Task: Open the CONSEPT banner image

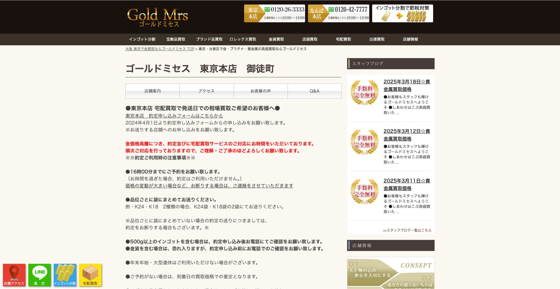Action: point(391,273)
